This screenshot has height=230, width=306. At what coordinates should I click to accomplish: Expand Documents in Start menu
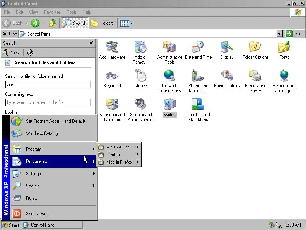tap(54, 161)
